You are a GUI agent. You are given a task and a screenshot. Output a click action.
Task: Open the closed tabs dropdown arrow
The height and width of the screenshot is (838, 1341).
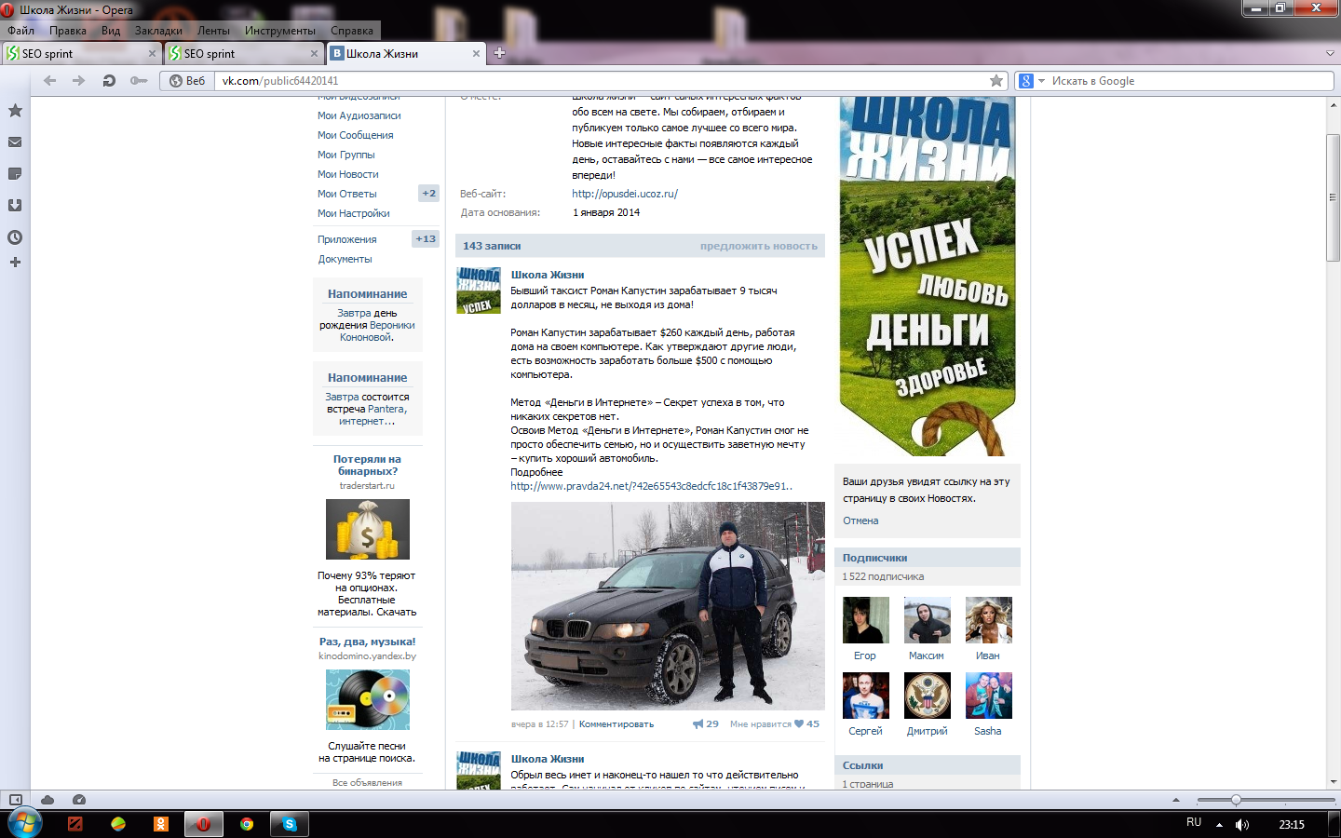(1330, 53)
